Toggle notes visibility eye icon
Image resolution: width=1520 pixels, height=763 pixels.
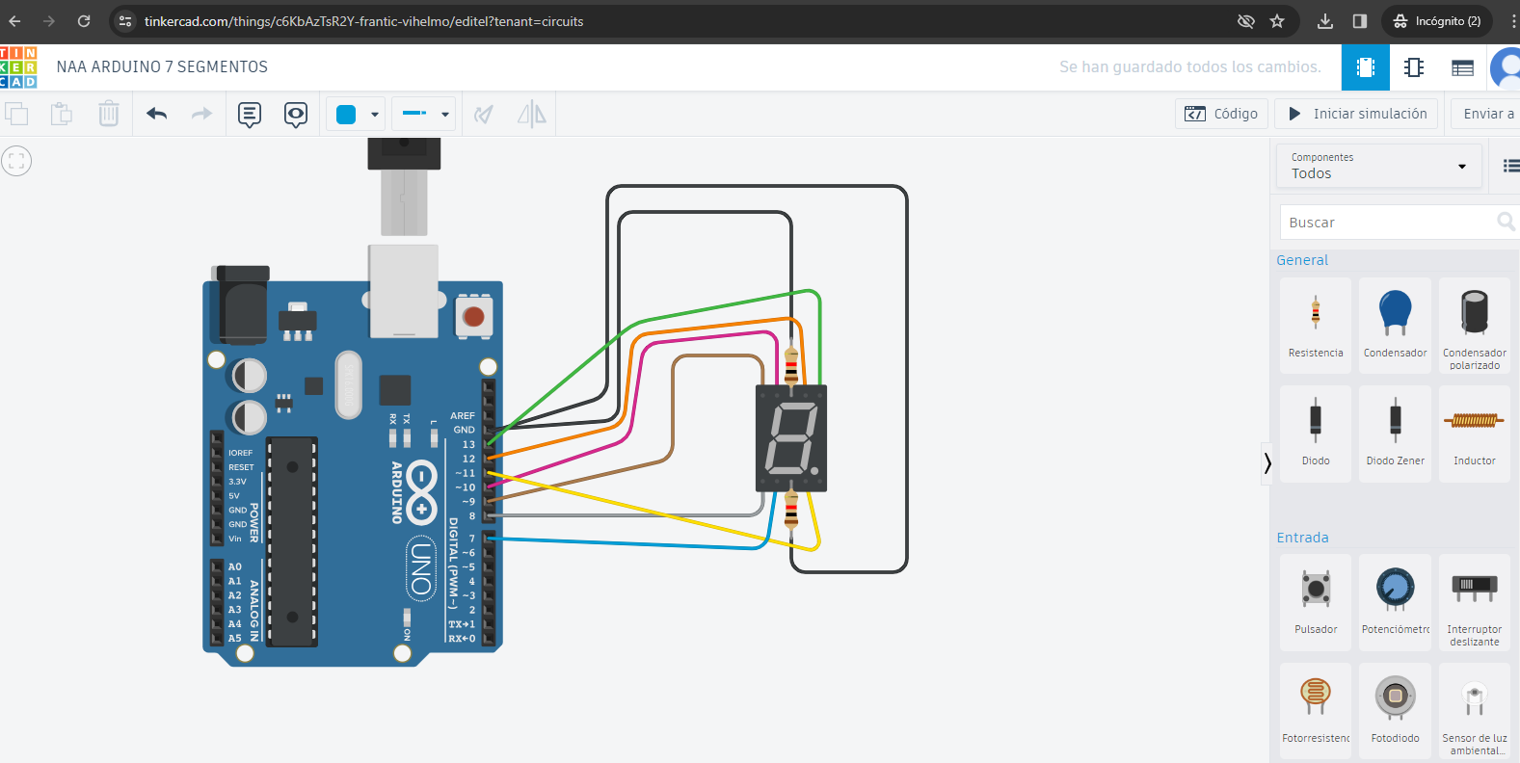[x=296, y=115]
